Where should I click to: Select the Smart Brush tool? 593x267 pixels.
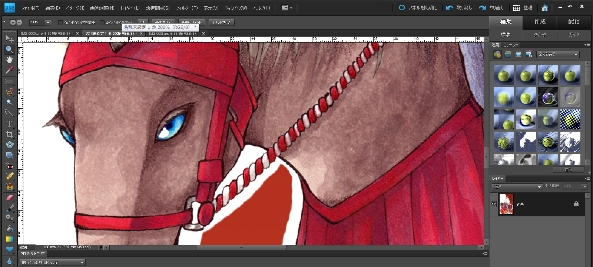click(10, 218)
